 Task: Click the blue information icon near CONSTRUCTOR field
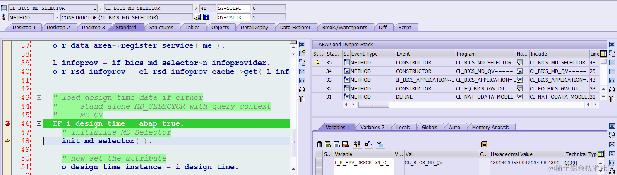click(x=206, y=17)
